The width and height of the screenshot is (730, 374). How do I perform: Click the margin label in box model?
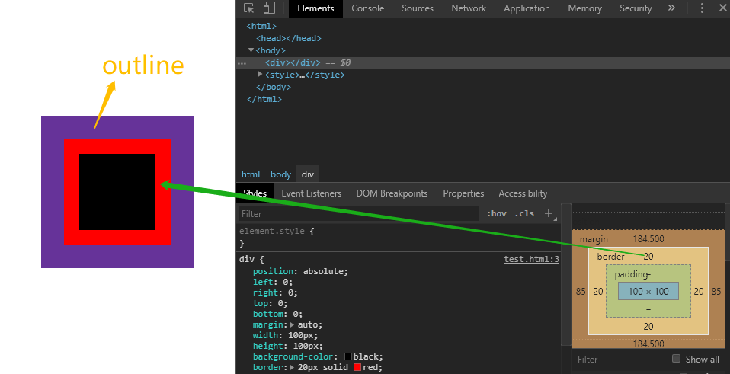coord(594,239)
